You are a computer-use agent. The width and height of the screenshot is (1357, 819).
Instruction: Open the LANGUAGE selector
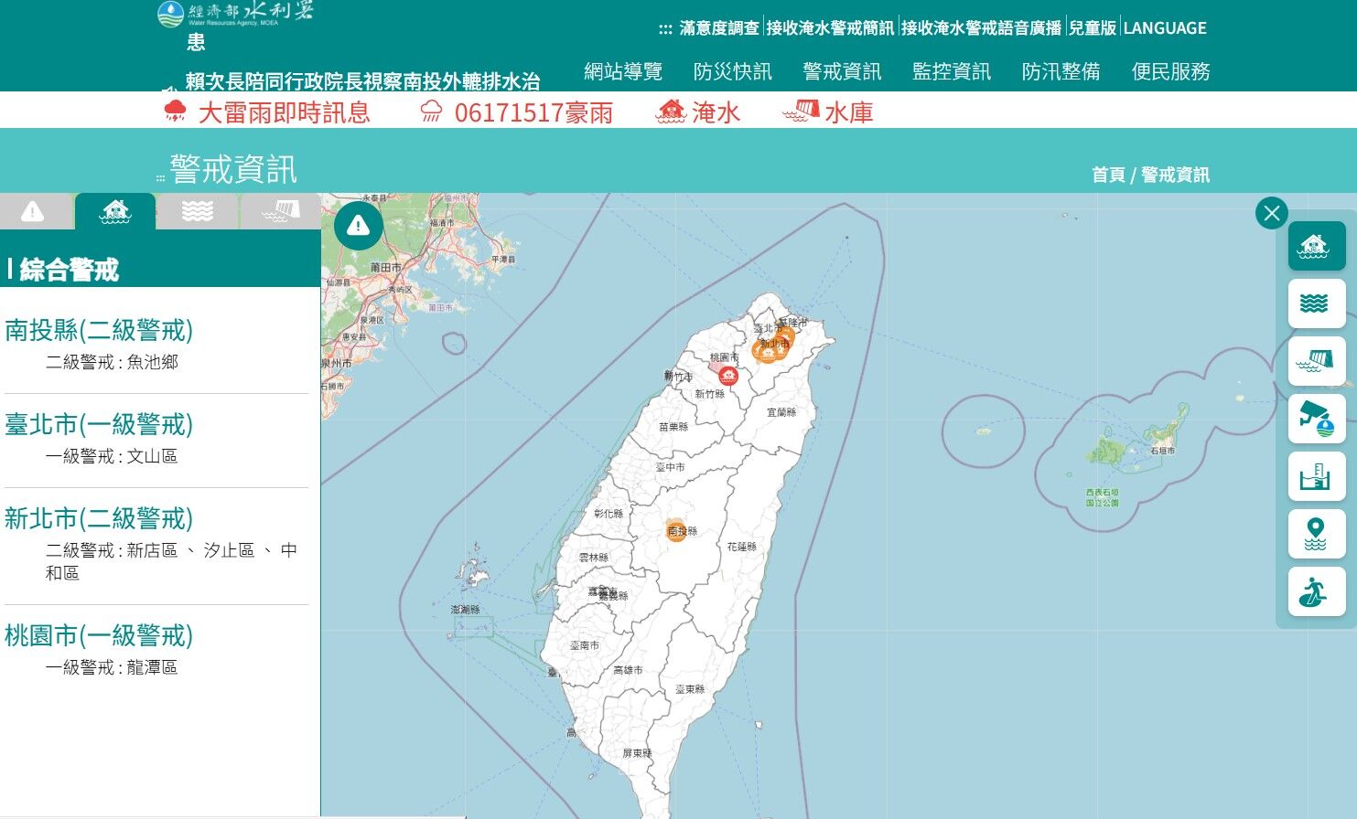[x=1165, y=28]
